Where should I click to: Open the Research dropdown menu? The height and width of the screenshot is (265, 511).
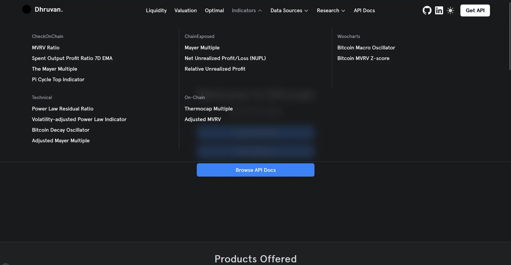(331, 10)
